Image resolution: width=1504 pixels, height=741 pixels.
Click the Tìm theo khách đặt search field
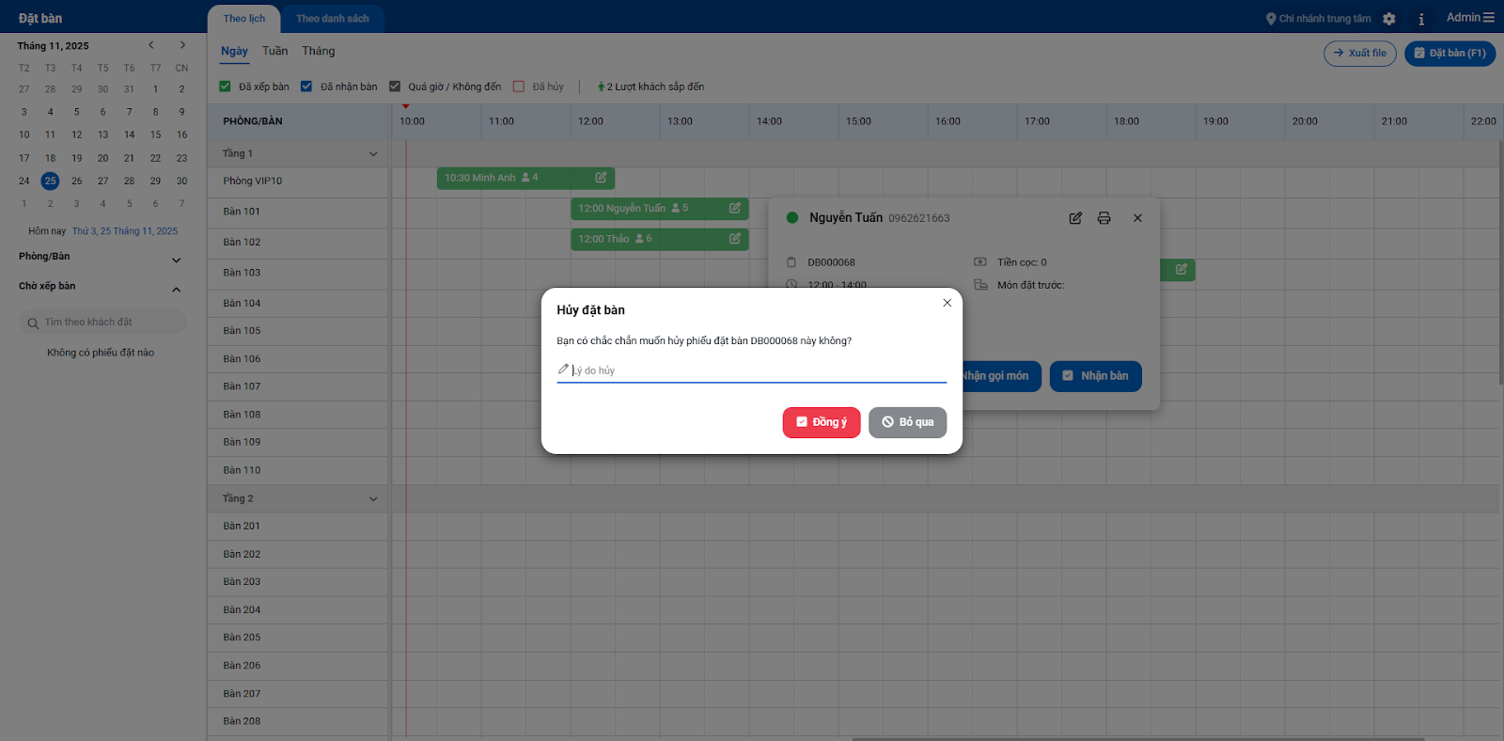click(x=102, y=323)
